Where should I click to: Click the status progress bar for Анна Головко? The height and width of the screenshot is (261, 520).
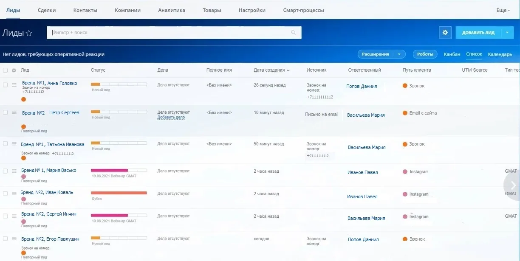(x=119, y=84)
